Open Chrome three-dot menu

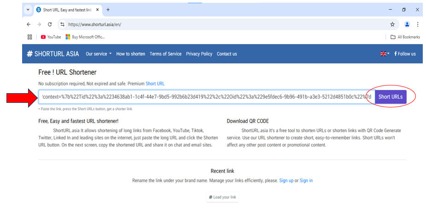[x=418, y=24]
